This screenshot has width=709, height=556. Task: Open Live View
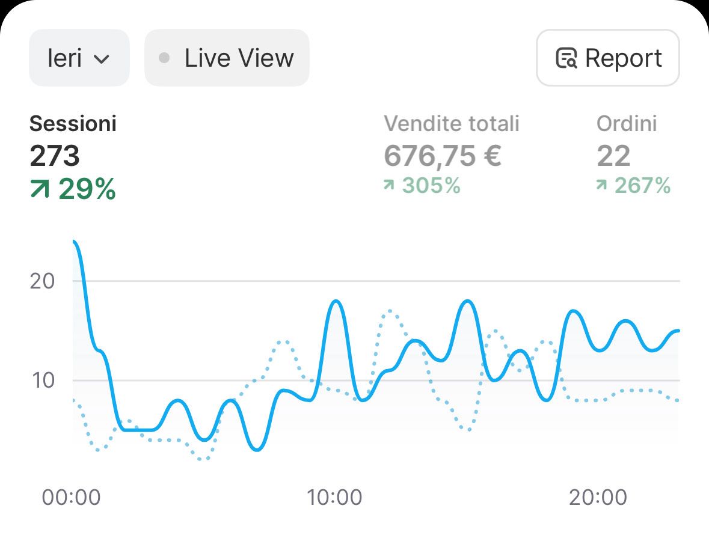pyautogui.click(x=227, y=58)
